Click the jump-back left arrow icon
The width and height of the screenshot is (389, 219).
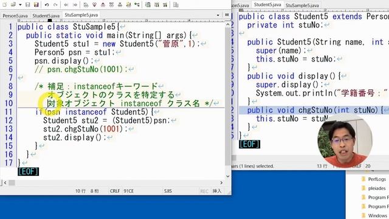click(66, 4)
